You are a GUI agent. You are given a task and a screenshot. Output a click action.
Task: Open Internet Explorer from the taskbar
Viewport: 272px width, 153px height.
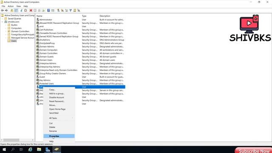[30, 149]
